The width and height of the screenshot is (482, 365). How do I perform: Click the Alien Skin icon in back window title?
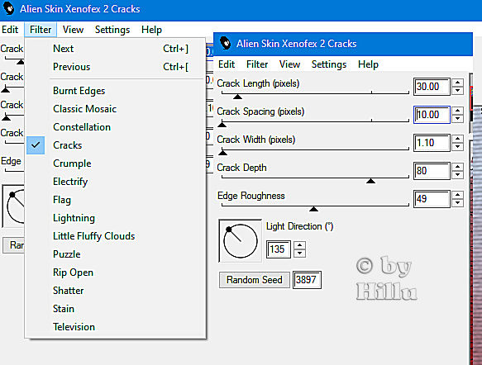point(8,8)
